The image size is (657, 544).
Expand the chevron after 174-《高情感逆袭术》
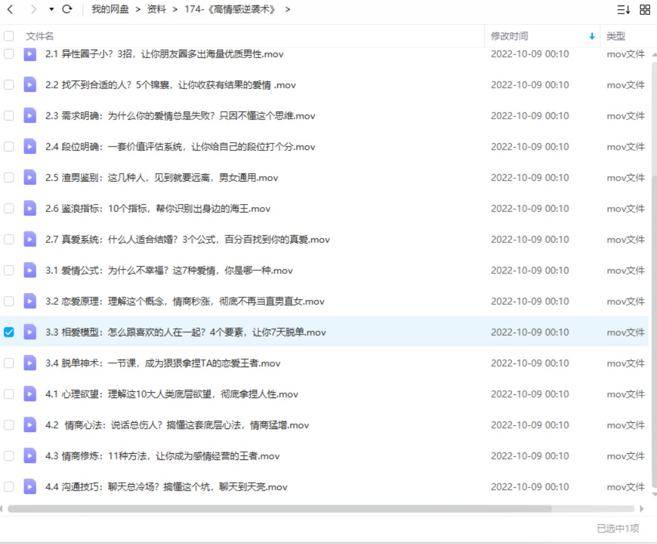(x=288, y=9)
